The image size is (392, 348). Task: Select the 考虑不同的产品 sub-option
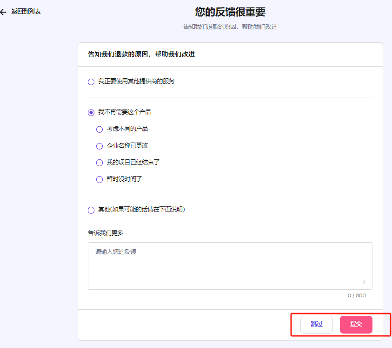pyautogui.click(x=99, y=129)
